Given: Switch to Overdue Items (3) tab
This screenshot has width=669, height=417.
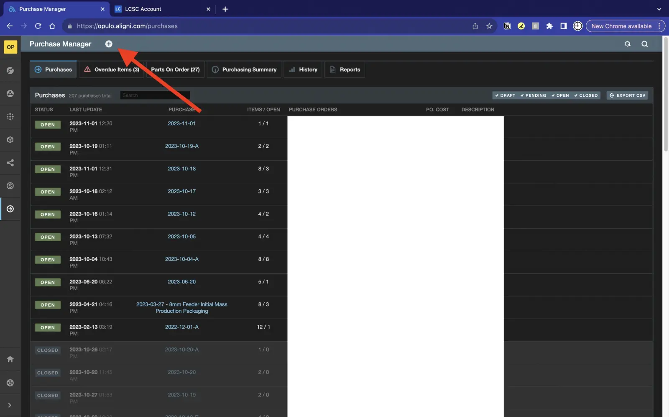Looking at the screenshot, I should tap(112, 69).
